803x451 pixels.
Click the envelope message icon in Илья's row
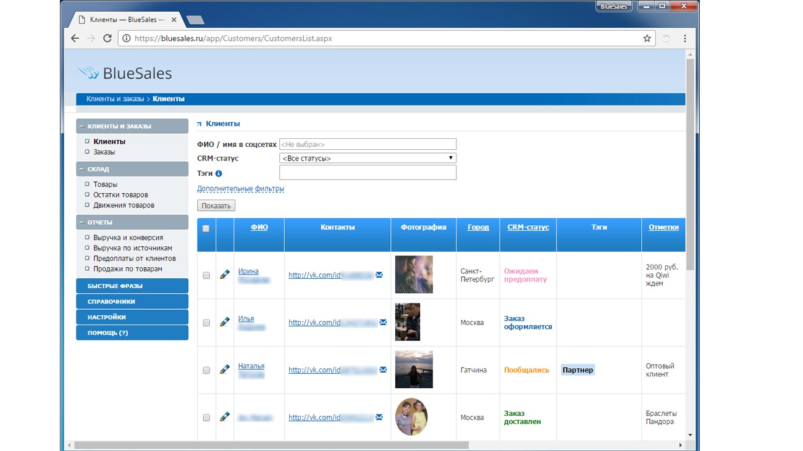point(383,322)
